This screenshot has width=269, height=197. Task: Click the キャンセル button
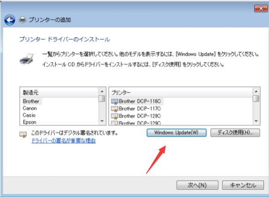click(x=243, y=185)
